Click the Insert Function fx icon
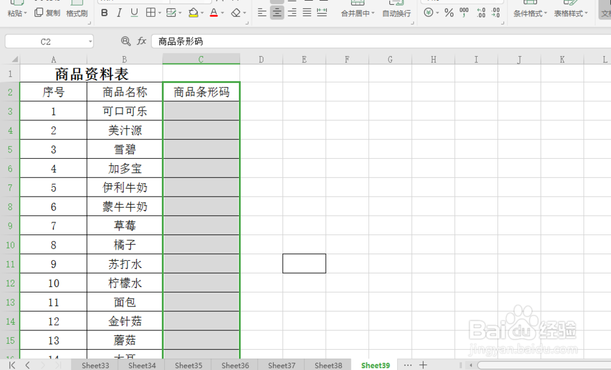Image resolution: width=611 pixels, height=370 pixels. 142,41
